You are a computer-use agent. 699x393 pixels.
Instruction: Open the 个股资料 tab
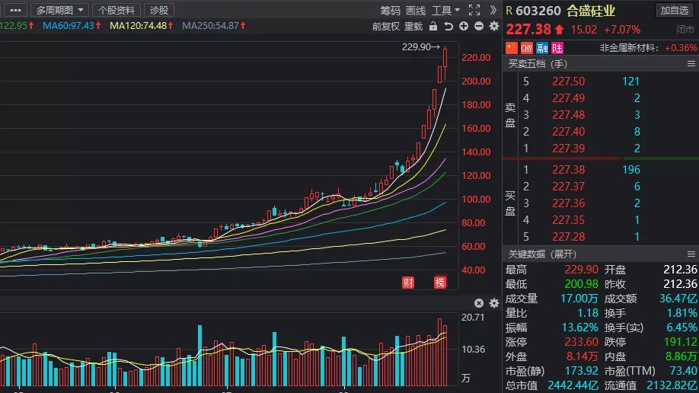116,10
